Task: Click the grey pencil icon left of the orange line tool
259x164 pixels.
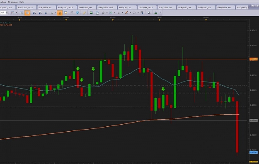Action: click(x=119, y=13)
